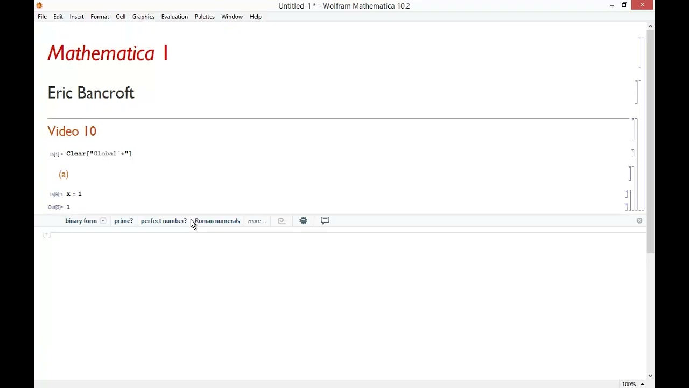This screenshot has width=689, height=388.
Task: Click the Out[9] result value 1
Action: 68,207
